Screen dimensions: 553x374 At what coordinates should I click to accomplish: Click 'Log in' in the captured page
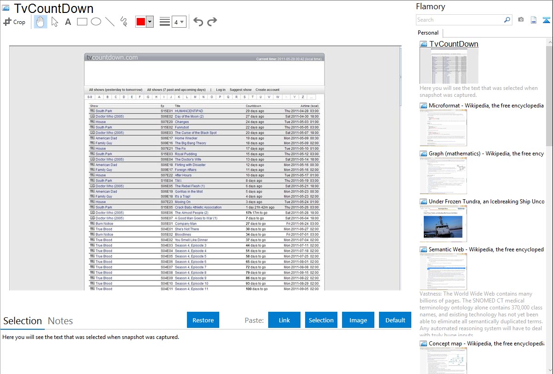[221, 90]
